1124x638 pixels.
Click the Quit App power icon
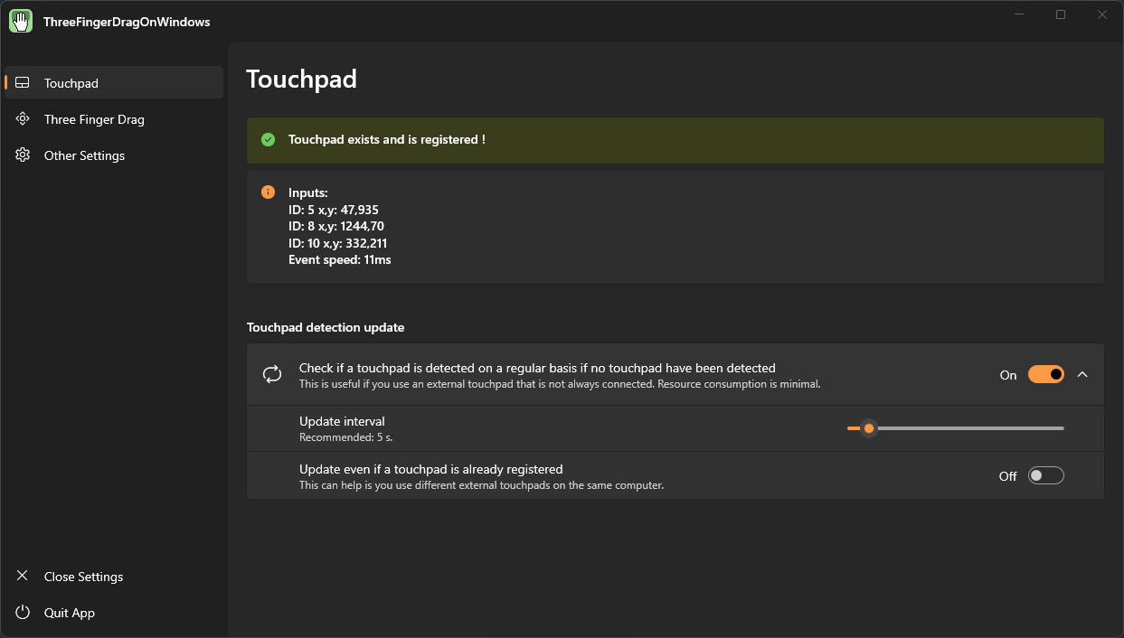pyautogui.click(x=23, y=613)
